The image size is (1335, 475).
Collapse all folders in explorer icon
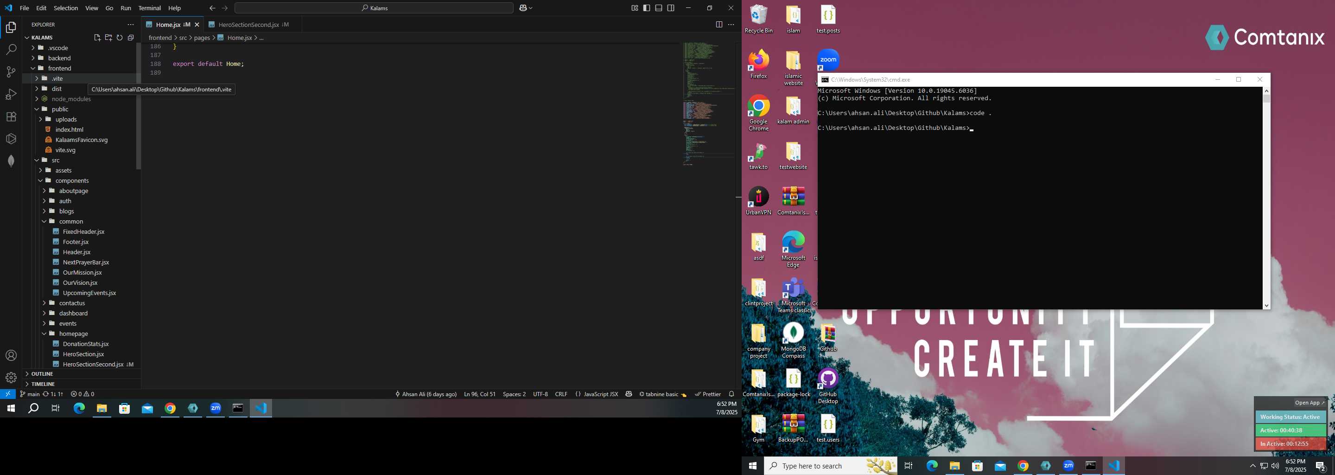coord(131,37)
